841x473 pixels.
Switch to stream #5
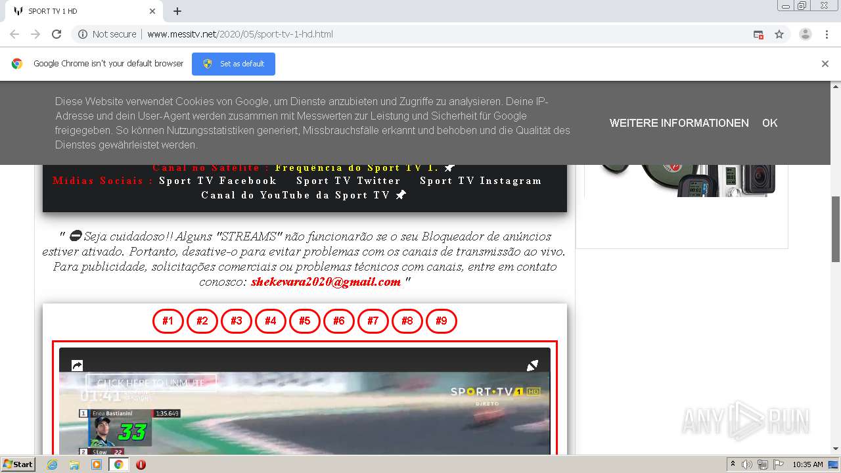click(305, 321)
